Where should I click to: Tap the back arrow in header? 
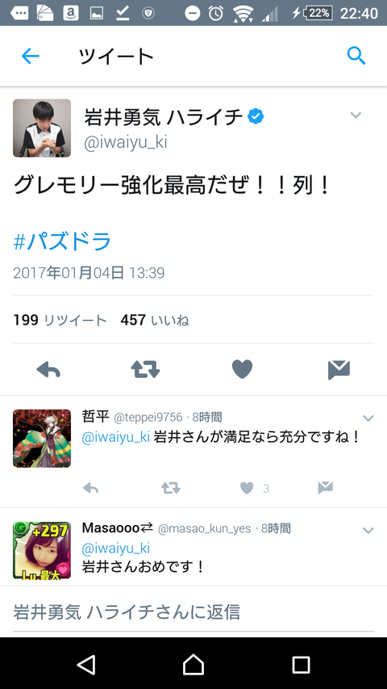[x=31, y=57]
